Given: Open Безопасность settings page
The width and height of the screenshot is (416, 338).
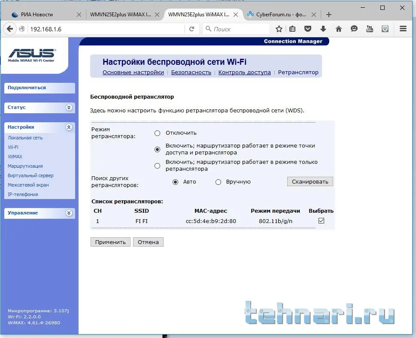Looking at the screenshot, I should pyautogui.click(x=191, y=72).
